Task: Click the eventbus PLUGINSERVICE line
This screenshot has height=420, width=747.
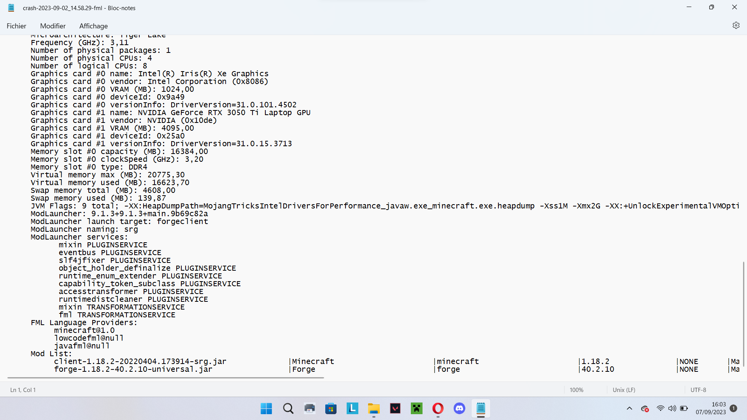Action: tap(110, 253)
